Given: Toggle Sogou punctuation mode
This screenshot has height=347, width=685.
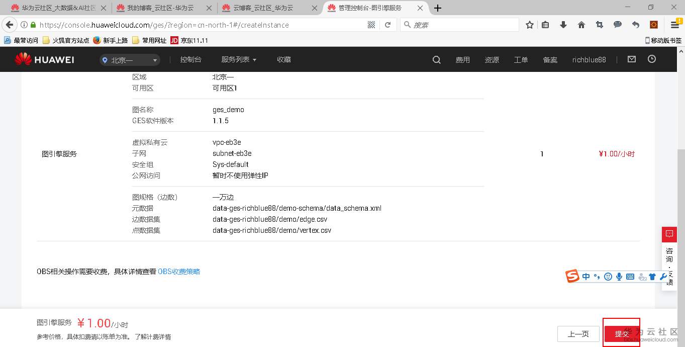Looking at the screenshot, I should (x=597, y=276).
